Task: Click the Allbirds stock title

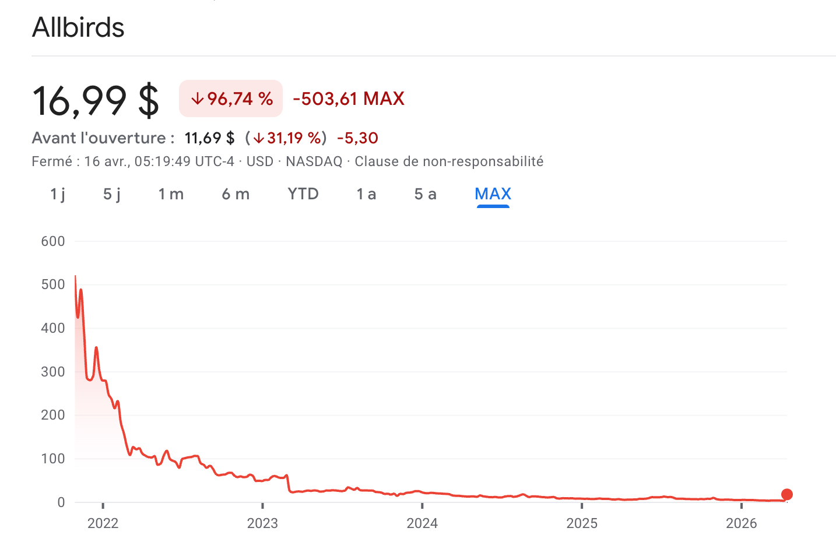Action: pos(78,27)
